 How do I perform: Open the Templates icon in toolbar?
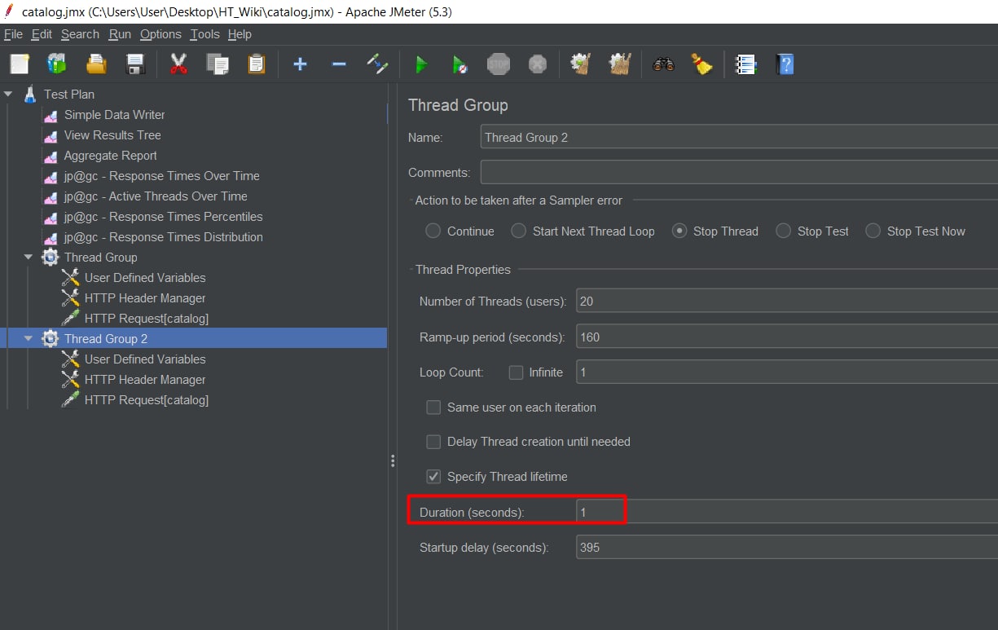[x=57, y=64]
